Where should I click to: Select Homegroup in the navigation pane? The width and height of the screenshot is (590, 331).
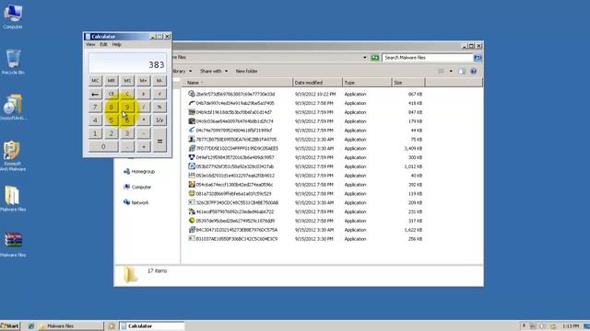coord(139,172)
